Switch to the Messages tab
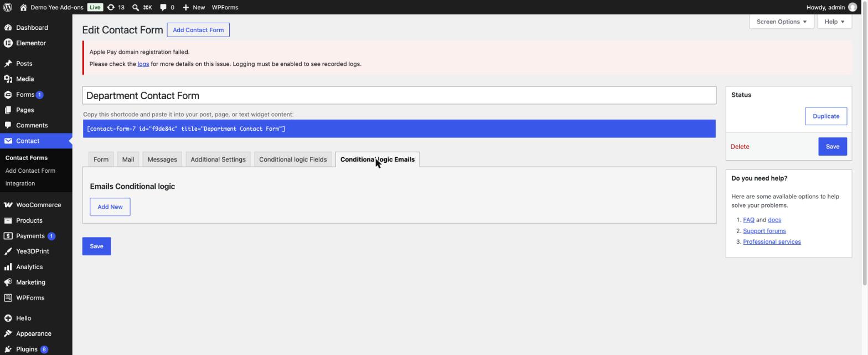868x355 pixels. point(162,160)
